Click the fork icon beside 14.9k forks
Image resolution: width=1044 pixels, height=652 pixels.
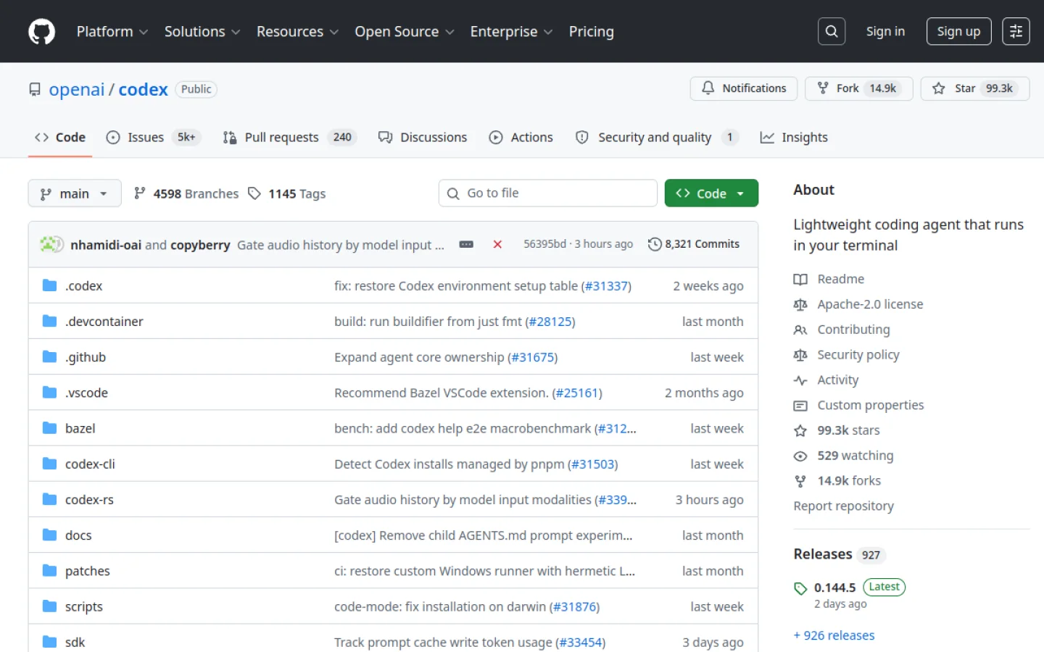[x=800, y=481]
